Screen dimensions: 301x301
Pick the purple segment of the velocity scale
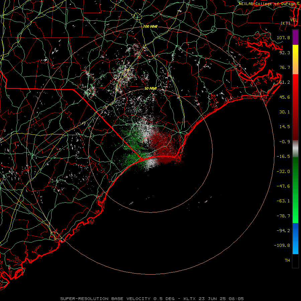295,37
